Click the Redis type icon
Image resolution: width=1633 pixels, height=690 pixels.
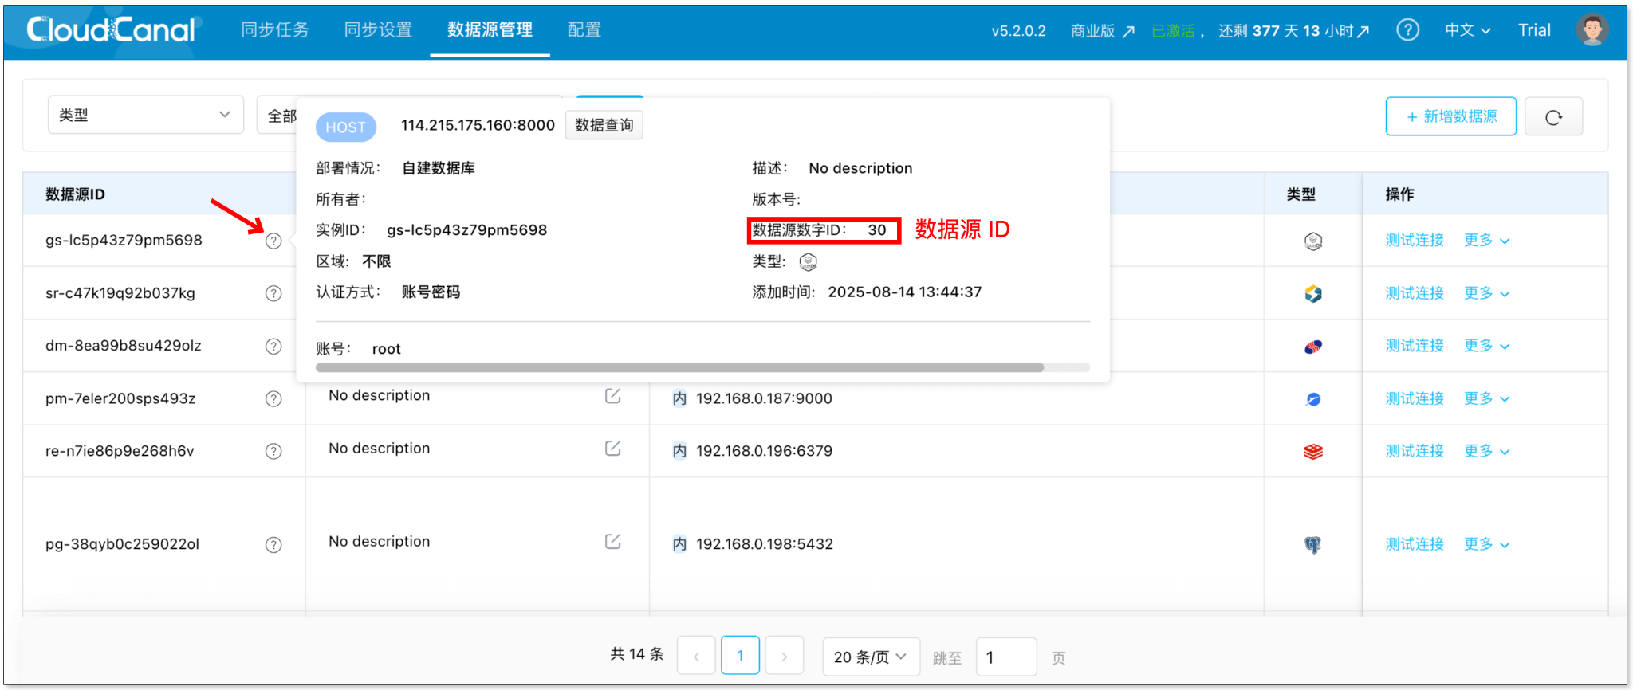pos(1312,452)
